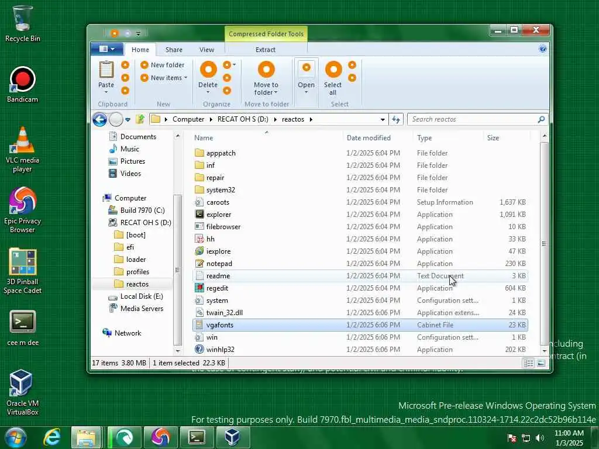Click the Up one level folder icon
599x449 pixels.
140,119
